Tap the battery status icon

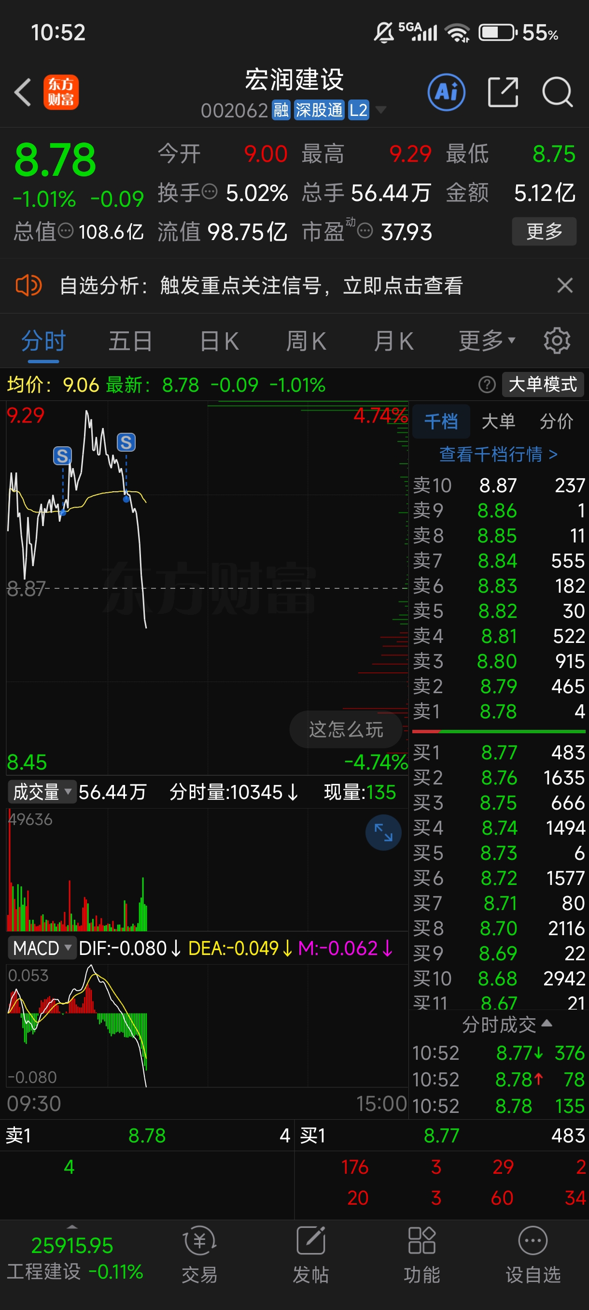[498, 32]
